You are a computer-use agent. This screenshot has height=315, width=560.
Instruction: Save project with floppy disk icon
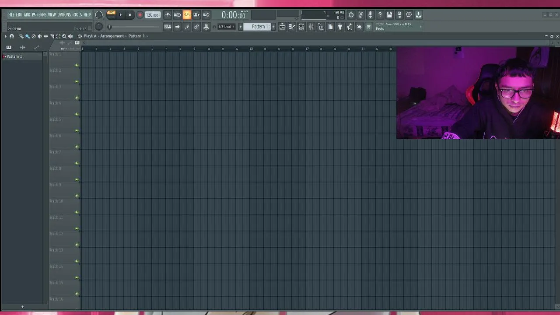(389, 15)
